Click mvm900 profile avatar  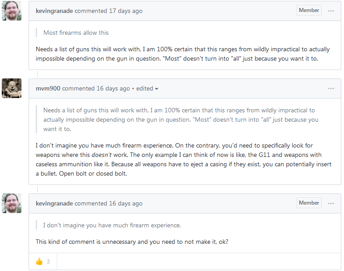pyautogui.click(x=12, y=88)
